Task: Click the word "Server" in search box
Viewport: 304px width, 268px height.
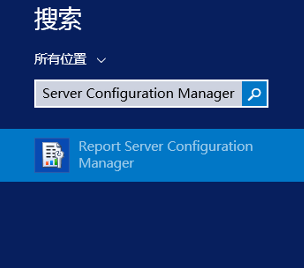Action: pyautogui.click(x=62, y=94)
